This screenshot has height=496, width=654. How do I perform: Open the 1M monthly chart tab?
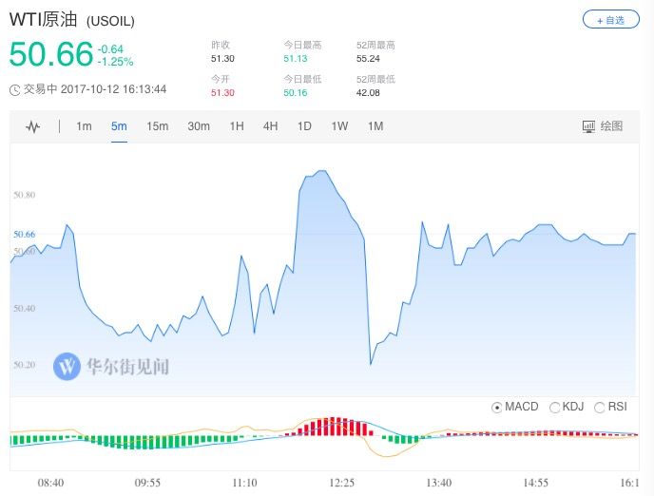(375, 126)
